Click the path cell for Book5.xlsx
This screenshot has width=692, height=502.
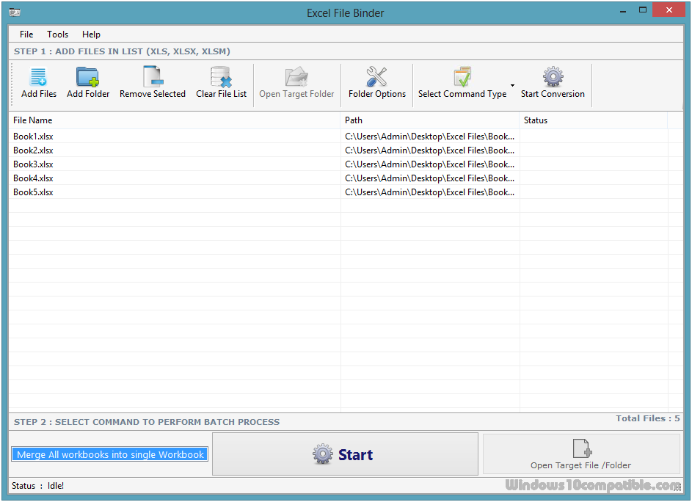click(x=430, y=192)
